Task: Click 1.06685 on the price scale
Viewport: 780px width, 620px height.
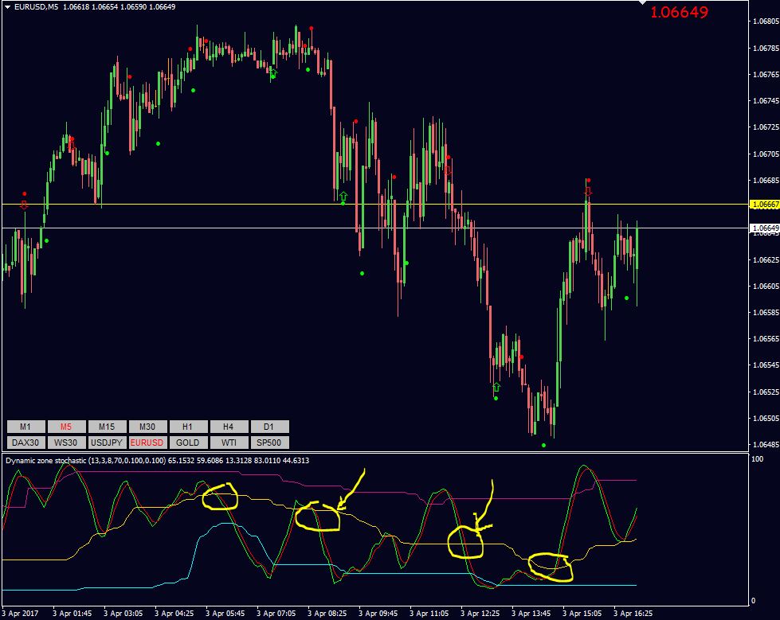Action: (766, 181)
